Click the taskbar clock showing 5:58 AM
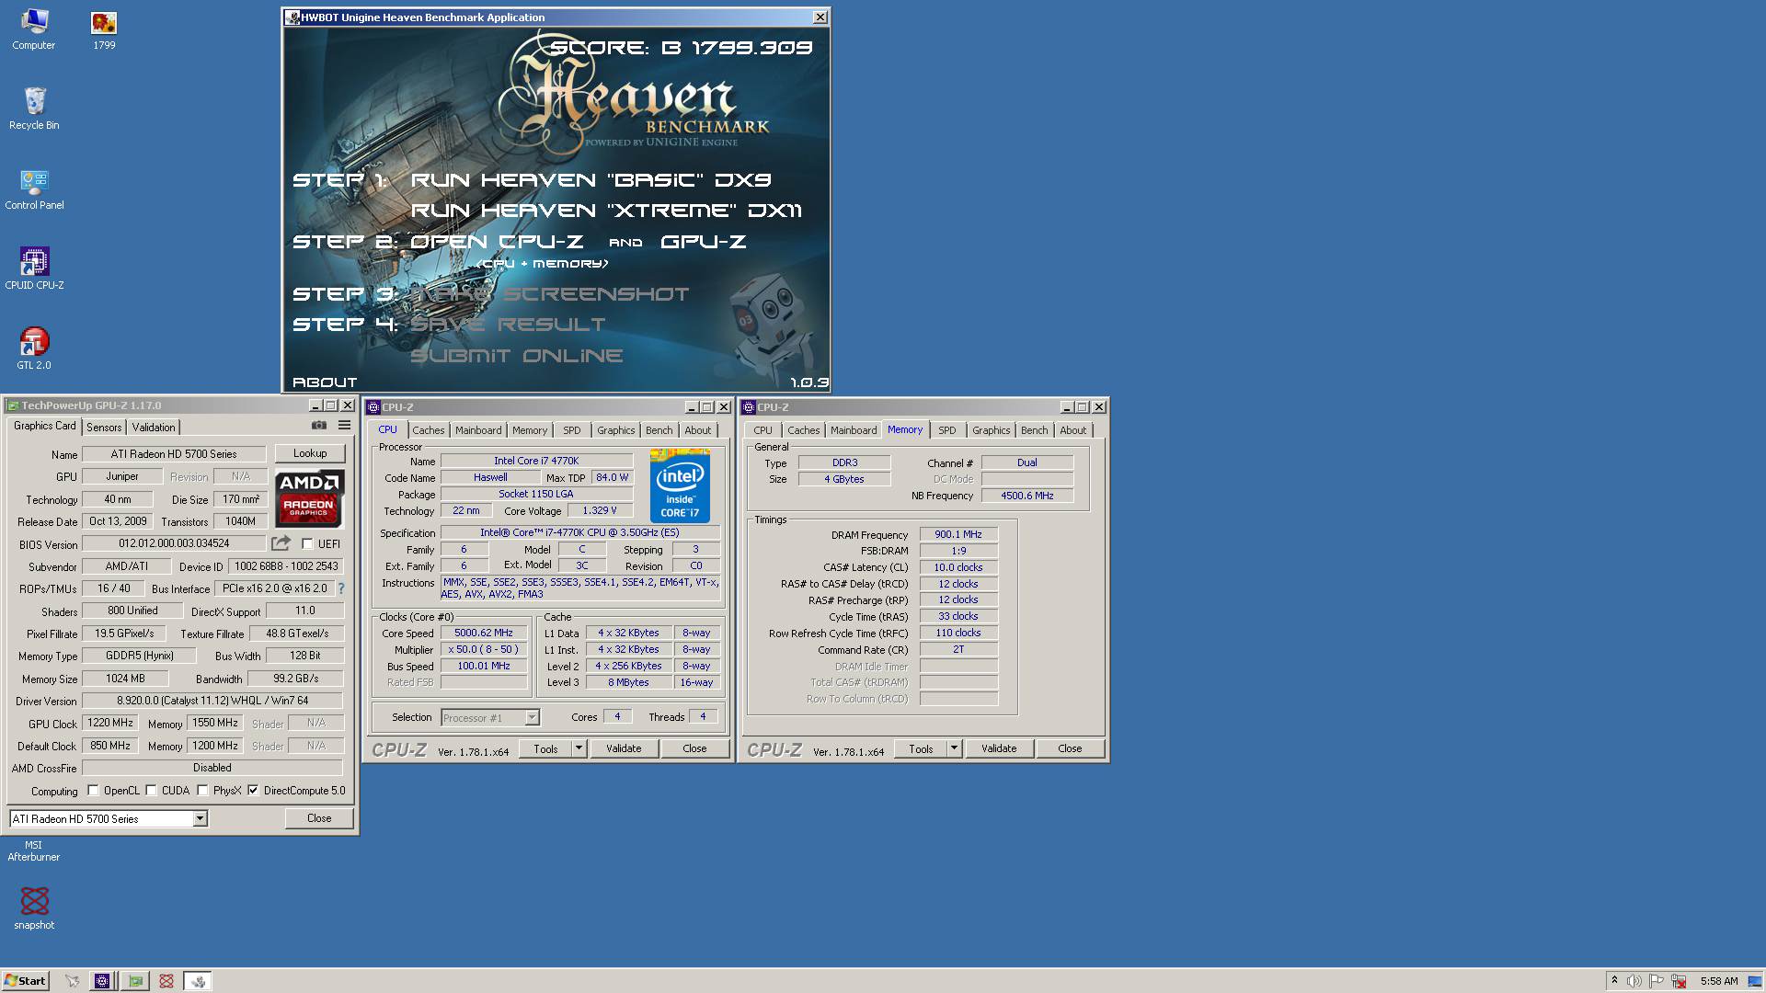The image size is (1766, 993). (1719, 981)
